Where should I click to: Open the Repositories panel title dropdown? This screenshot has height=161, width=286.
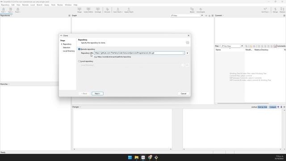(11, 16)
